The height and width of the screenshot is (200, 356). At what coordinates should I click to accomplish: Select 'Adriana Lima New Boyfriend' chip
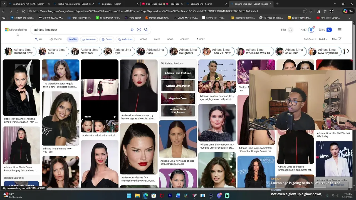tap(325, 51)
